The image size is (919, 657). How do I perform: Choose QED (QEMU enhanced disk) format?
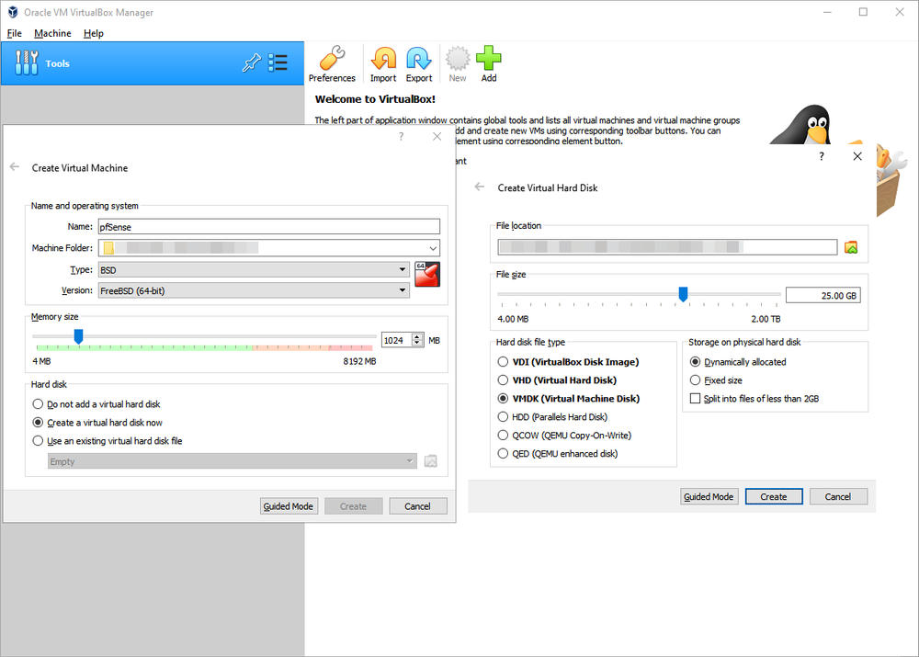point(558,454)
